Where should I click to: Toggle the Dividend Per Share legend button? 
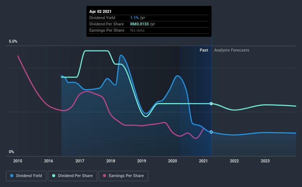click(72, 176)
